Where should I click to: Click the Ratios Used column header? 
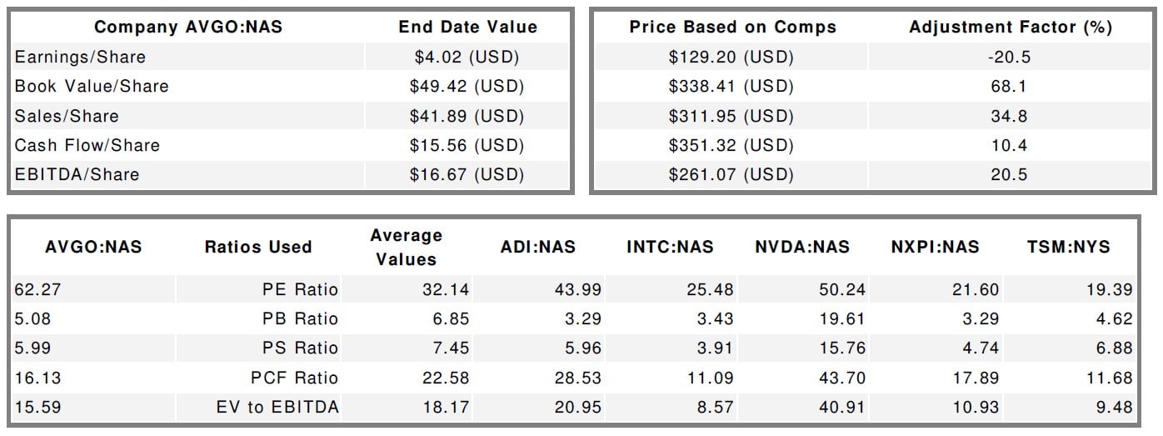coord(257,247)
